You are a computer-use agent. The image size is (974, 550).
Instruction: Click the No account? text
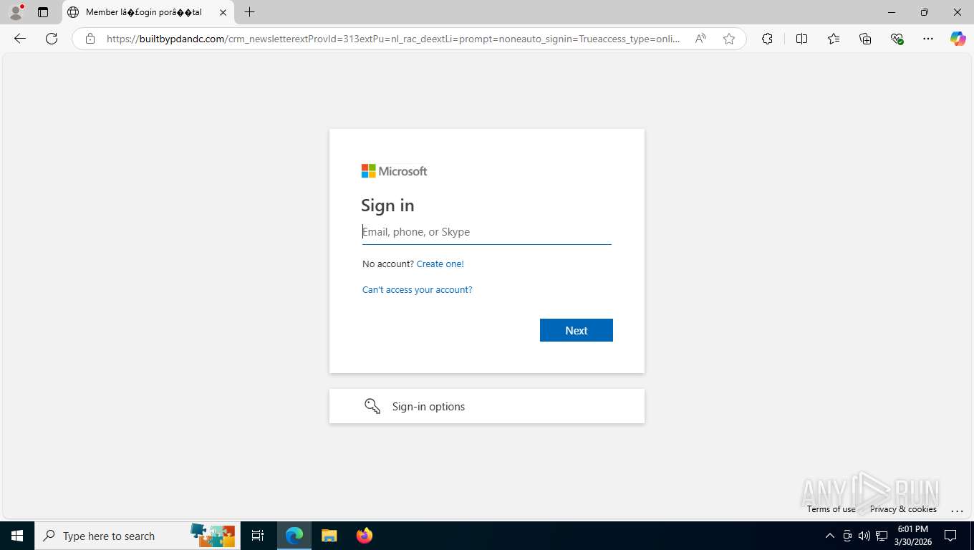click(388, 264)
